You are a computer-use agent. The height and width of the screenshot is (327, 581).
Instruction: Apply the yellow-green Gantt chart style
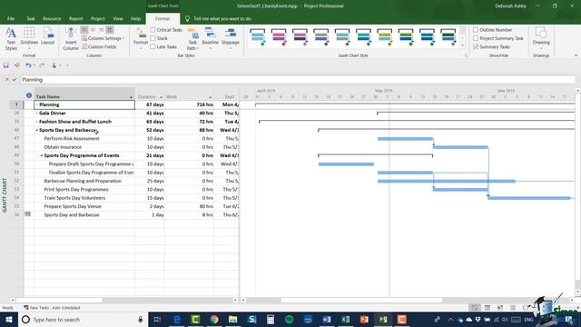coord(384,37)
